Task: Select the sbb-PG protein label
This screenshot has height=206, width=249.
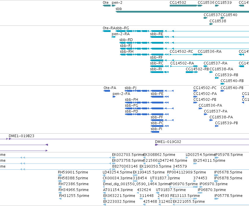Action: (x=131, y=105)
